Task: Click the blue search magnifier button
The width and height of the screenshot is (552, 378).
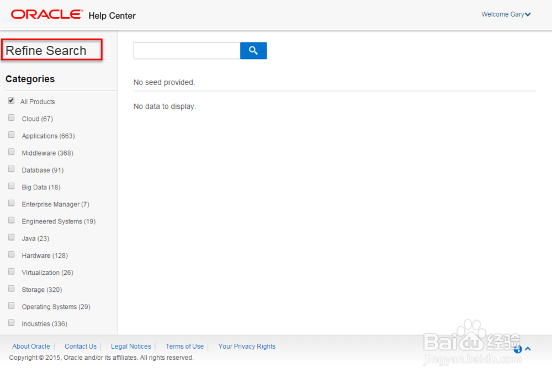Action: [253, 51]
